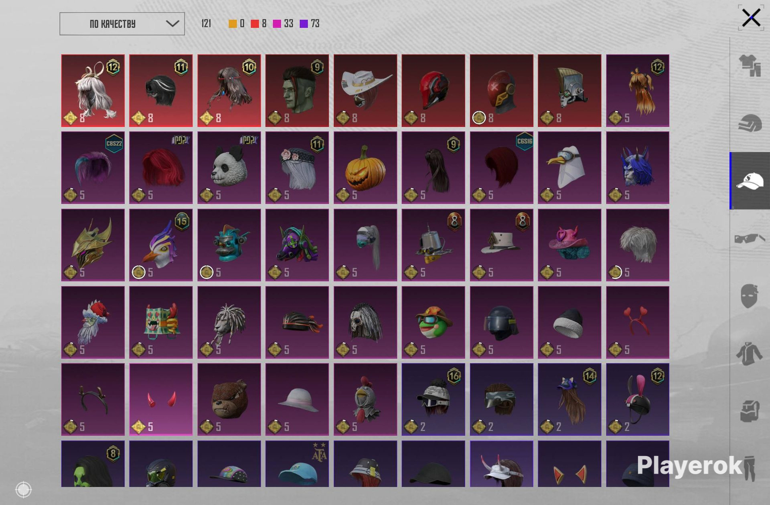Open the face mask category in sidebar
770x505 pixels.
click(x=750, y=295)
